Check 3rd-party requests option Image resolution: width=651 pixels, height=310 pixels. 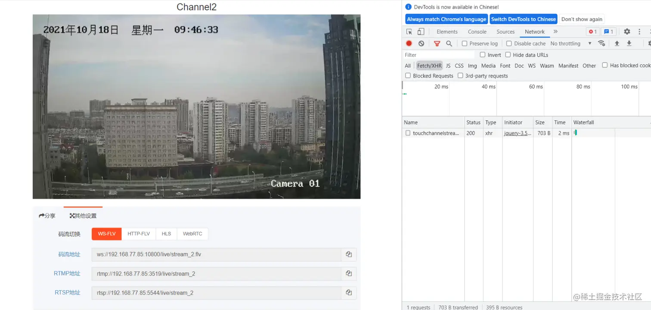click(x=460, y=75)
